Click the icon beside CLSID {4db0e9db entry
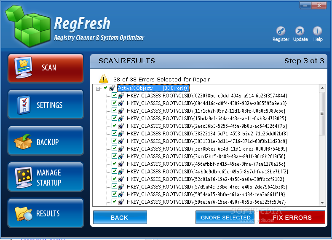The image size is (332, 240). 121,172
